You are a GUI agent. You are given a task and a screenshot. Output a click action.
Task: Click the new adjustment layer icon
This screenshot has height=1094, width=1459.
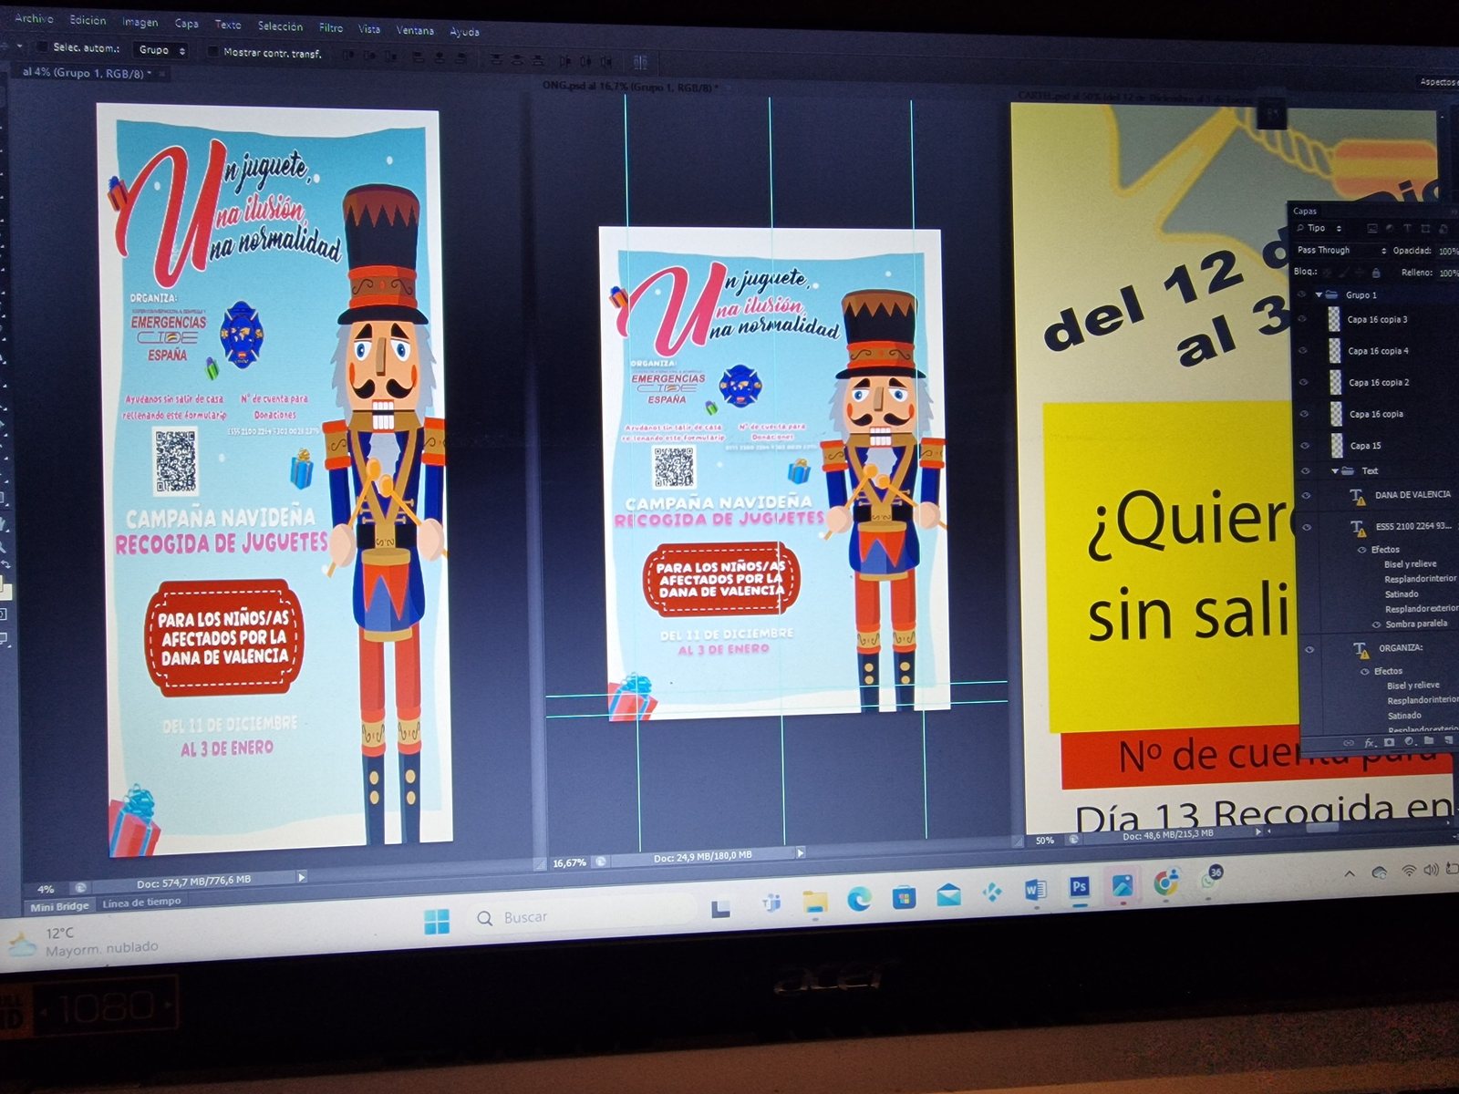coord(1409,741)
